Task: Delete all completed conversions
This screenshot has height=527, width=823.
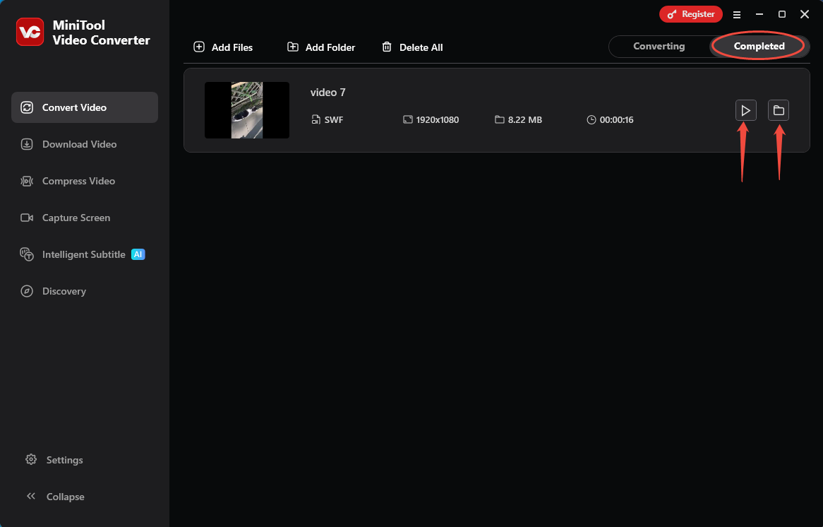Action: [412, 47]
